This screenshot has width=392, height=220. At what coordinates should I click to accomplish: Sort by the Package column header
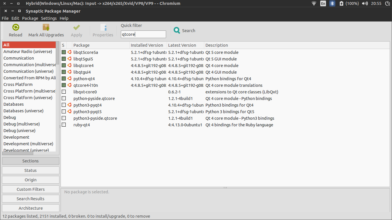tap(101, 45)
